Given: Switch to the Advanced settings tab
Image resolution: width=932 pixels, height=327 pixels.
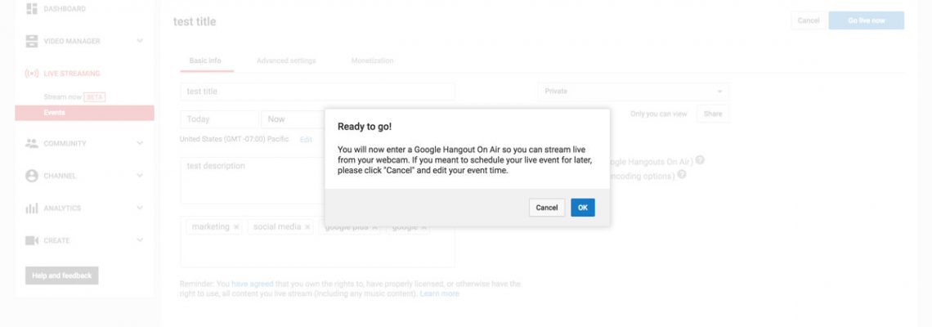Looking at the screenshot, I should (x=286, y=61).
